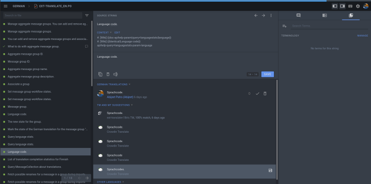Viewport: 371px width, 184px height.
Task: Click the filter strings icon
Action: coord(87,16)
